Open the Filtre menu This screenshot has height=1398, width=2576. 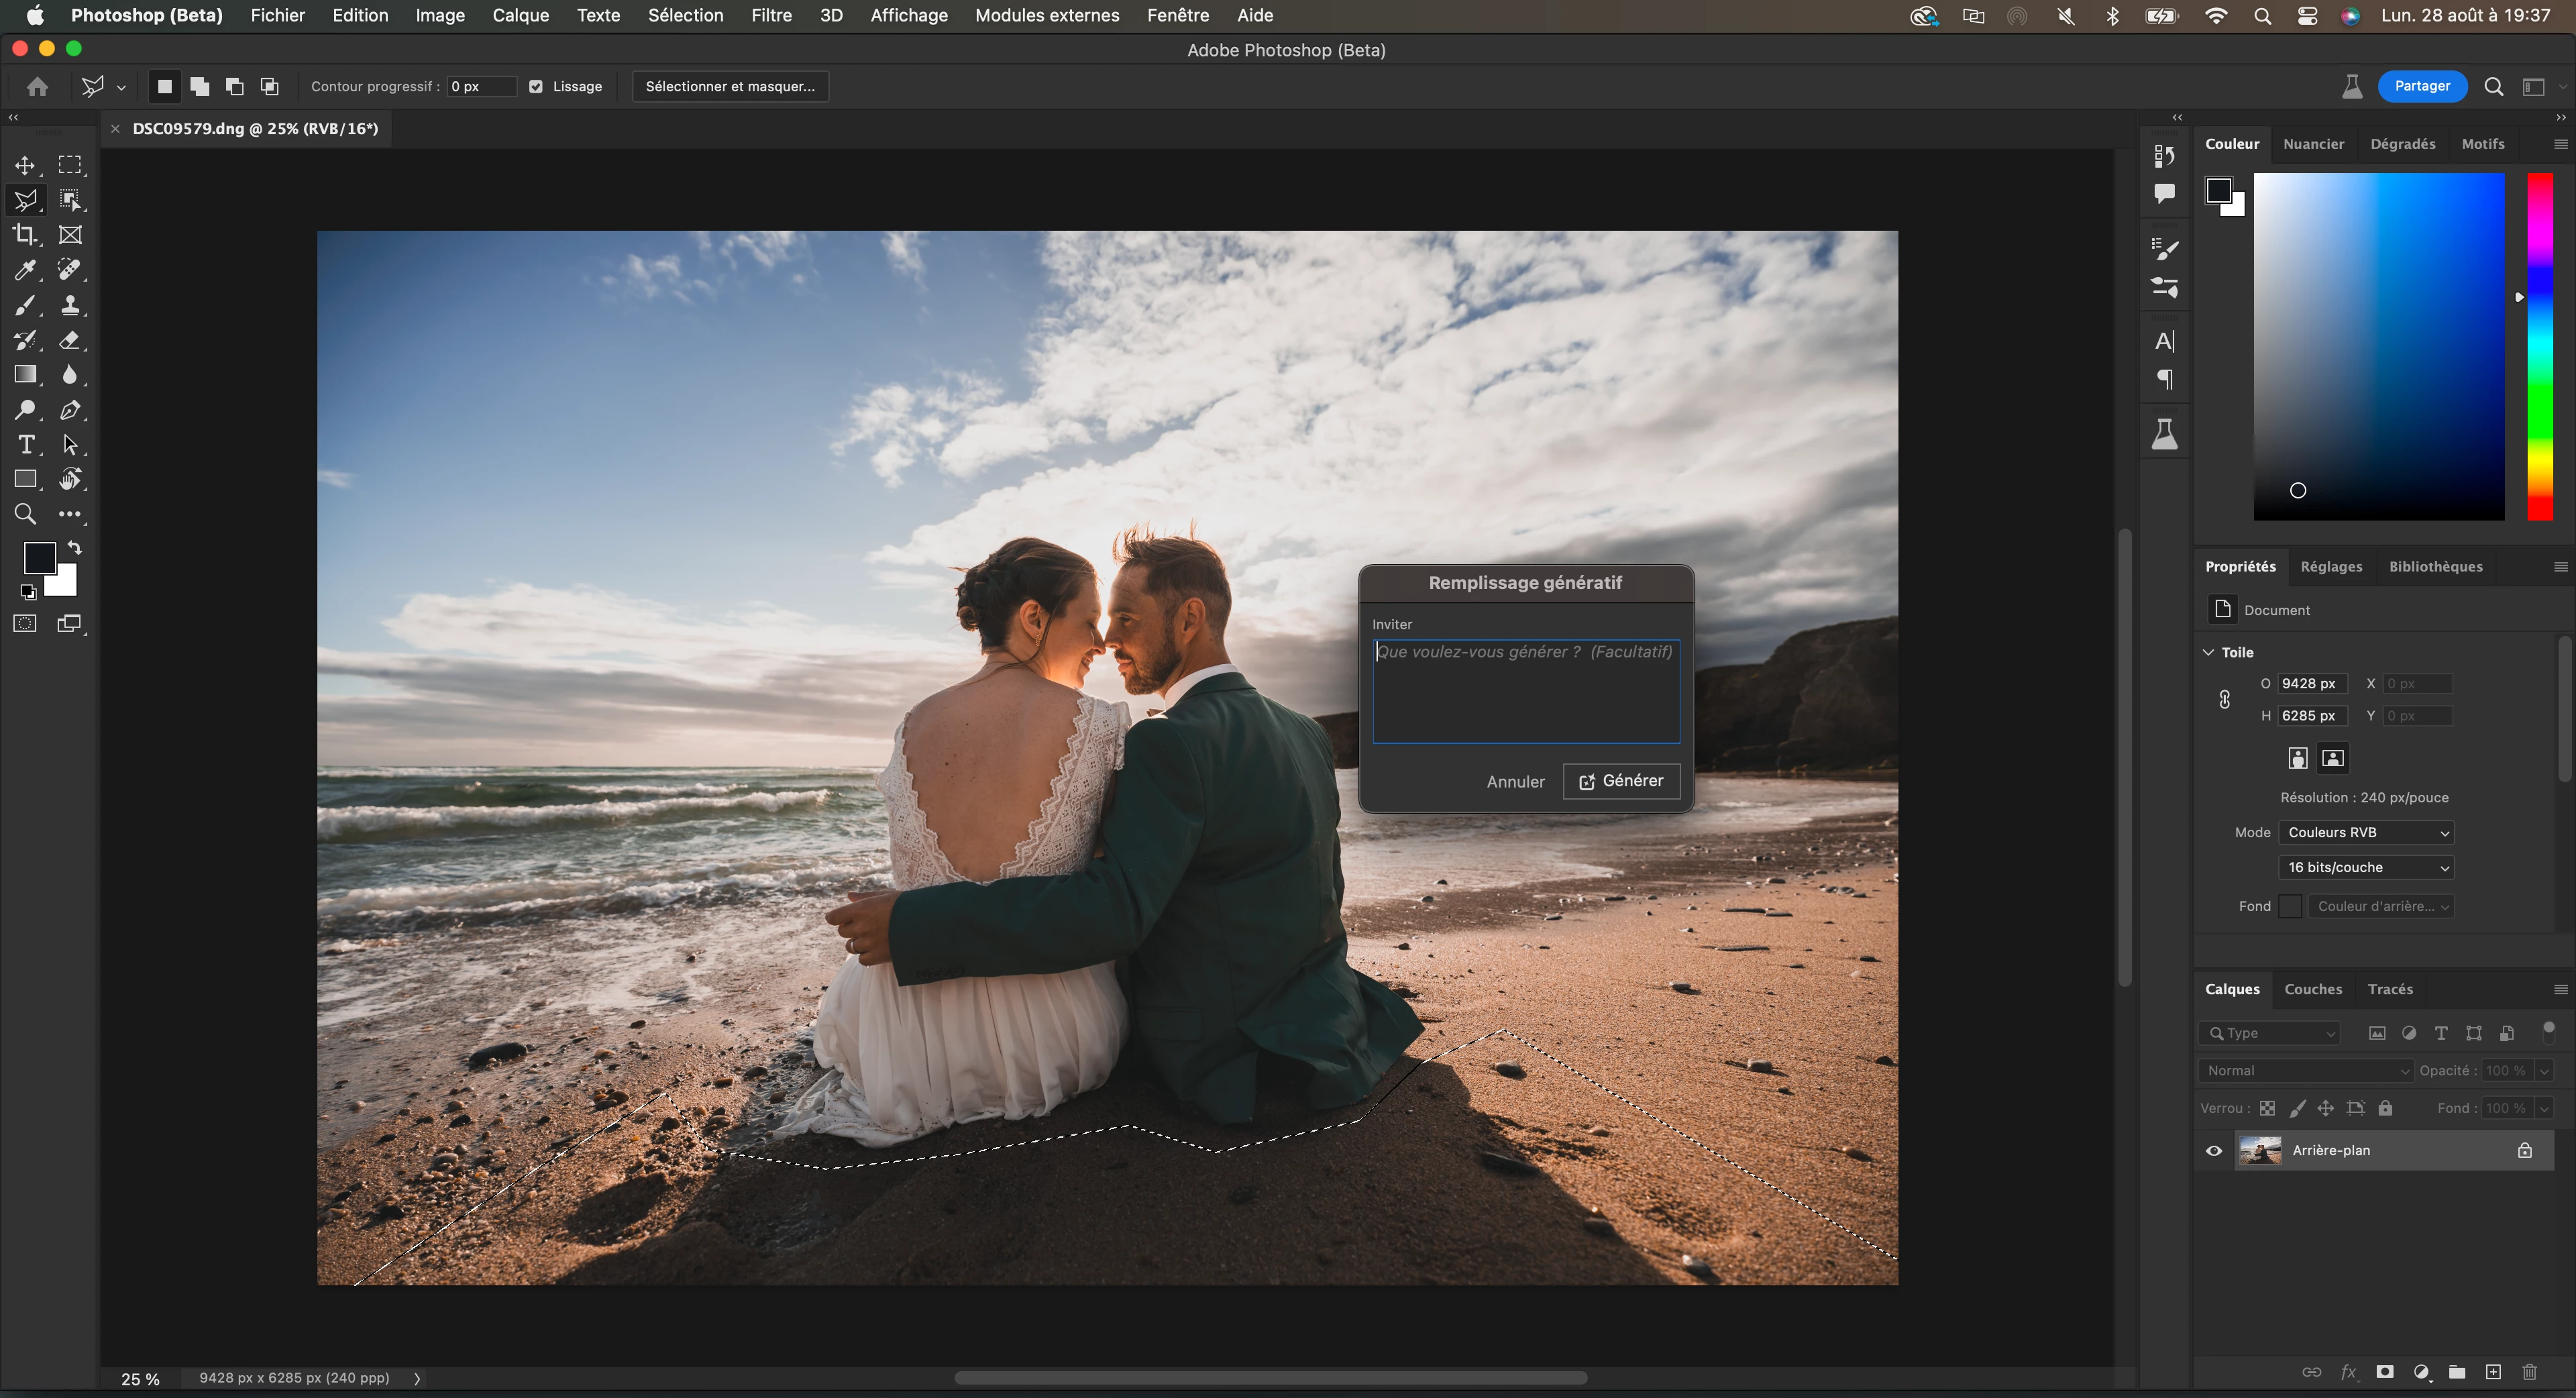771,15
